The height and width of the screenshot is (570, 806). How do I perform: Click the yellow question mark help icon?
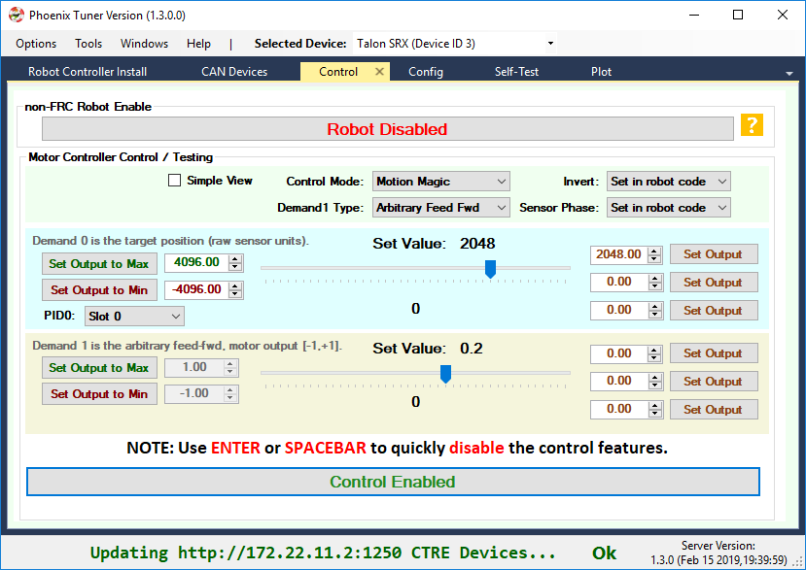(x=752, y=125)
